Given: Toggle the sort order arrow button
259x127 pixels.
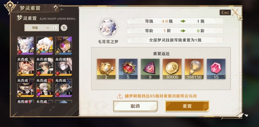Looking at the screenshot, I should point(55,28).
